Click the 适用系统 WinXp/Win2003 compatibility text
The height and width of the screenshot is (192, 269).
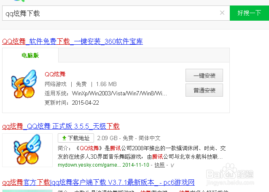click(106, 93)
